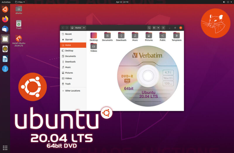Click the volume icon in top bar
The width and height of the screenshot is (234, 153).
tap(224, 2)
